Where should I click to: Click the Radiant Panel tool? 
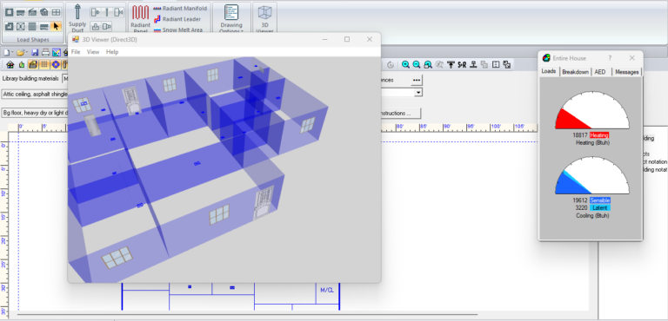click(140, 18)
